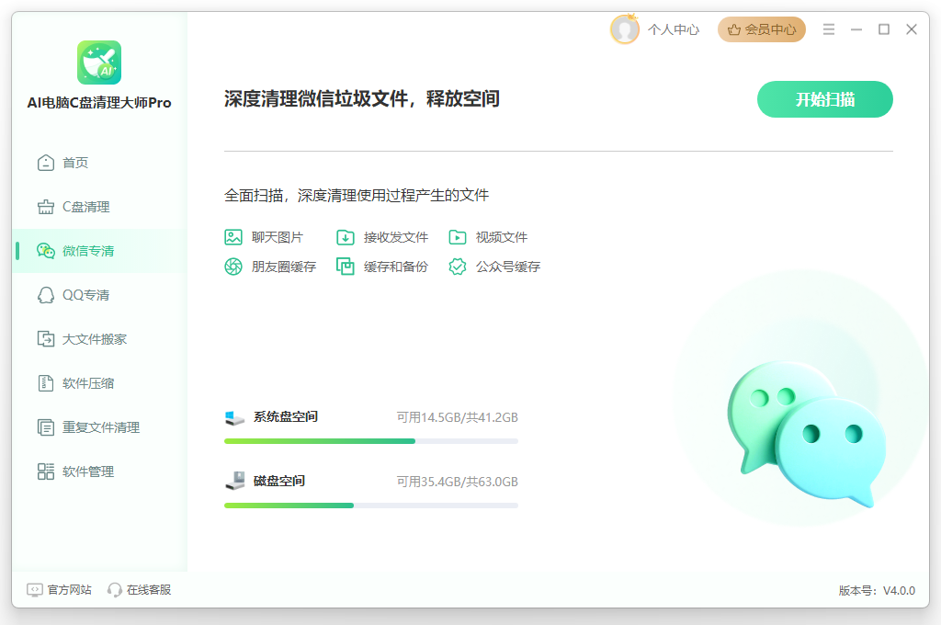
Task: Click the 接收发文件 label
Action: coord(396,237)
